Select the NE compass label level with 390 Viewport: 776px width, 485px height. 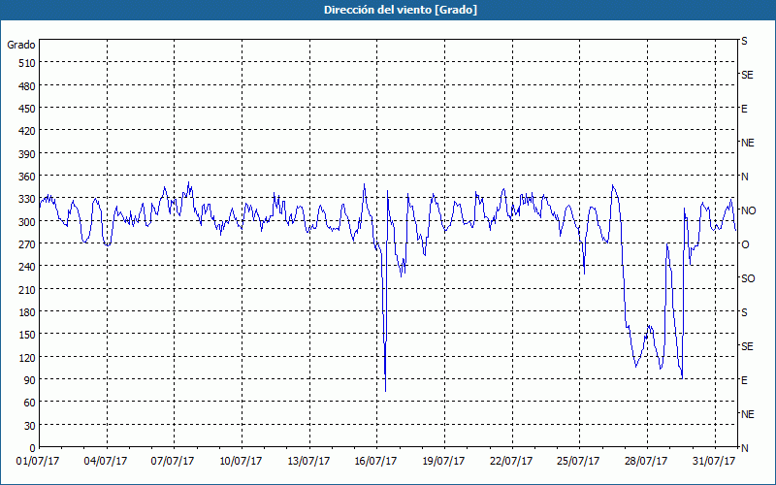748,143
